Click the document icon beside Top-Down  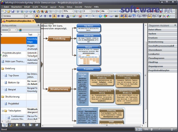(x=6, y=76)
